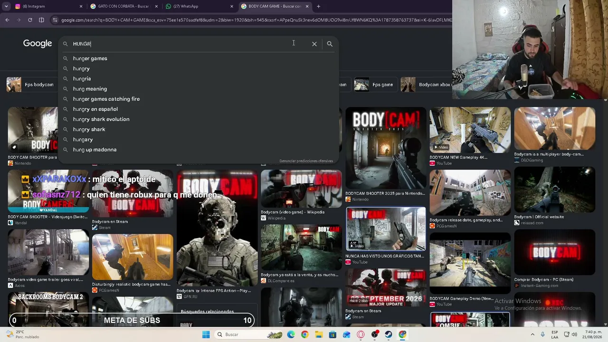Clear the search box with the X
The width and height of the screenshot is (608, 342).
(314, 44)
